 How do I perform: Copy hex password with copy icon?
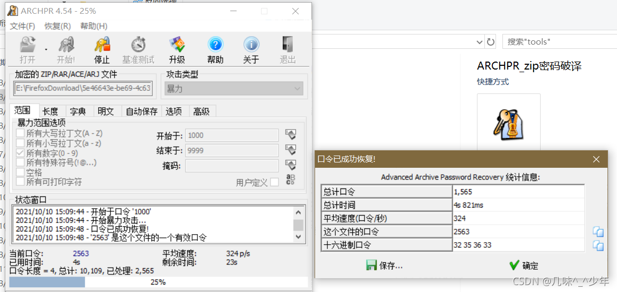coord(598,246)
